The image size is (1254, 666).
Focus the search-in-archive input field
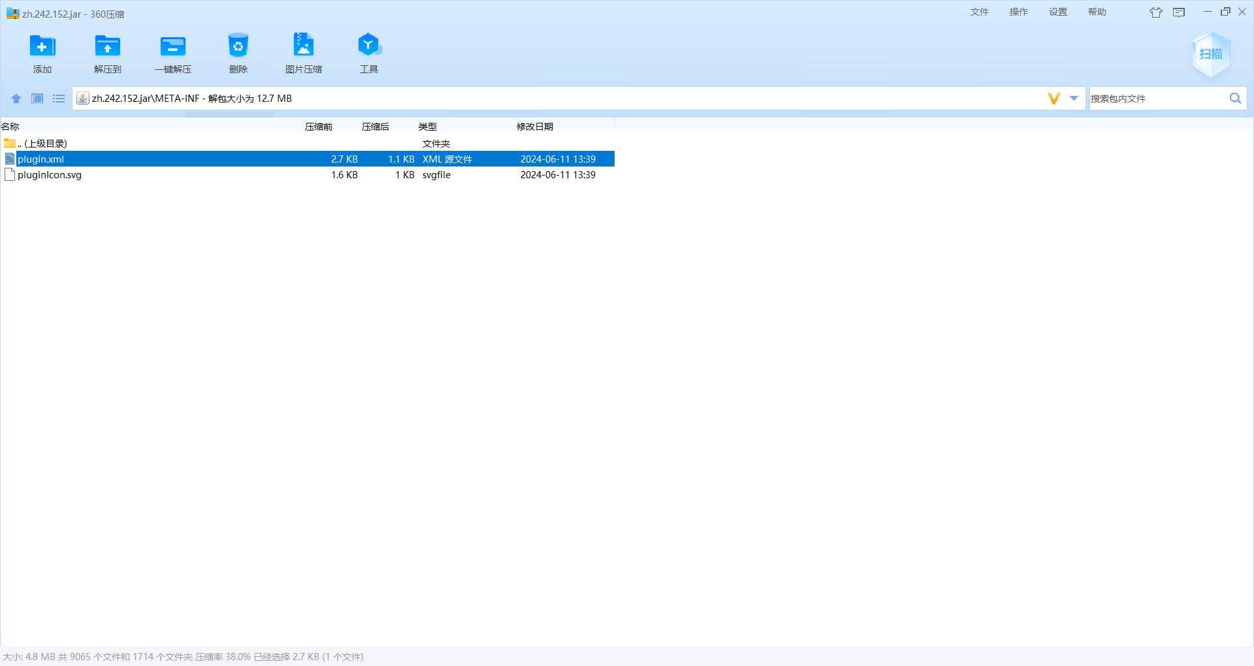(x=1156, y=99)
